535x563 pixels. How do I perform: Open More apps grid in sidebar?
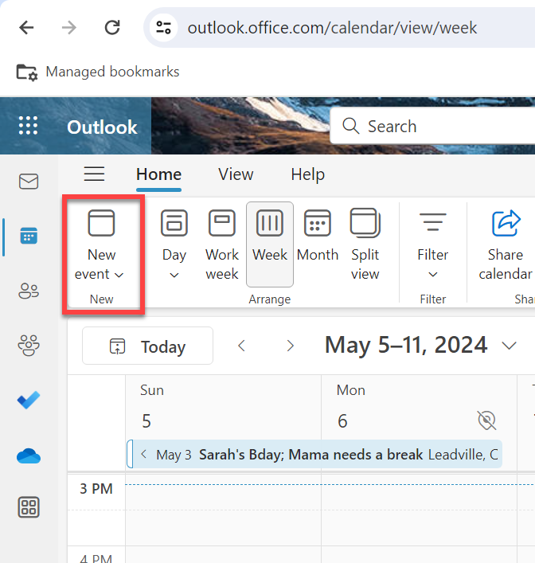click(29, 507)
